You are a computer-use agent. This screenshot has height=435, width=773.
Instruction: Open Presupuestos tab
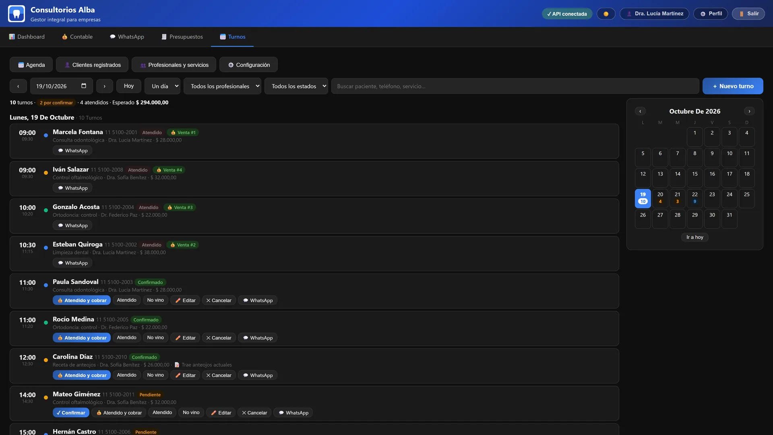(x=182, y=37)
